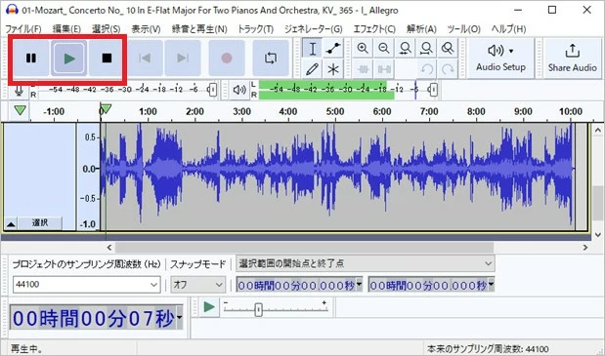Screen dimensions: 605x356
Task: Click the microphone record meter icon
Action: pyautogui.click(x=19, y=90)
